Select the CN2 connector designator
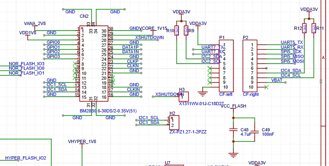Image resolution: width=329 pixels, height=166 pixels. [84, 16]
